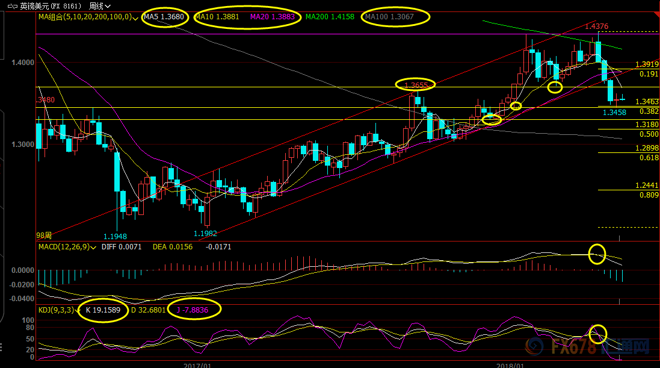This screenshot has height=368, width=660.
Task: Select the MA5 1.3680 legend label
Action: [166, 17]
